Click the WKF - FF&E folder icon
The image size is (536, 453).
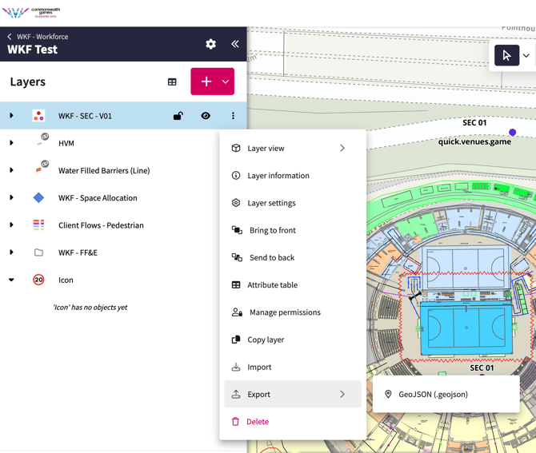click(38, 252)
